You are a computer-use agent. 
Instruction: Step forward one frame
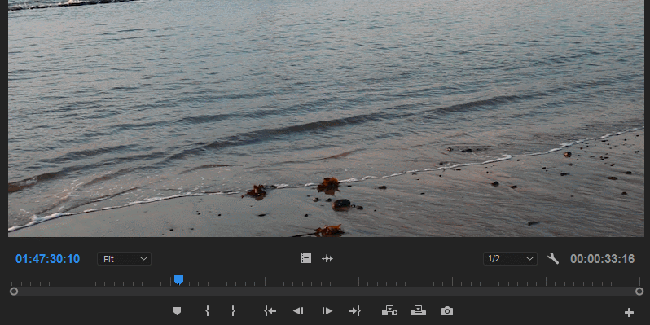[x=327, y=311]
